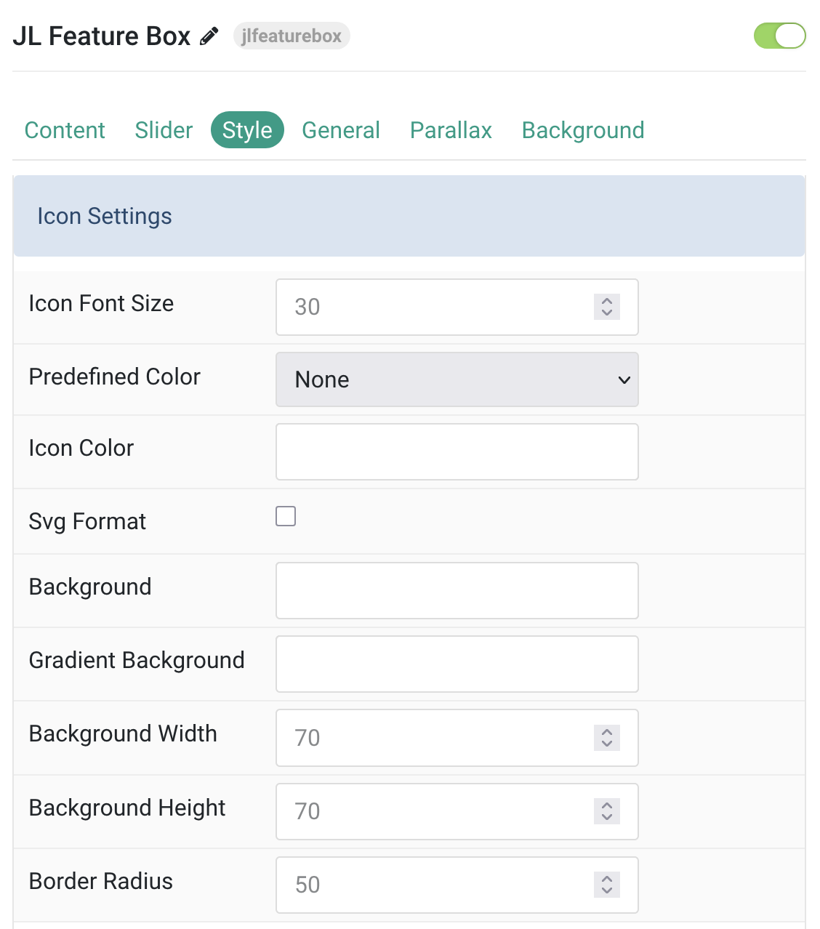This screenshot has height=929, width=820.
Task: Click the pencil edit icon beside JL Feature Box
Action: [x=209, y=36]
